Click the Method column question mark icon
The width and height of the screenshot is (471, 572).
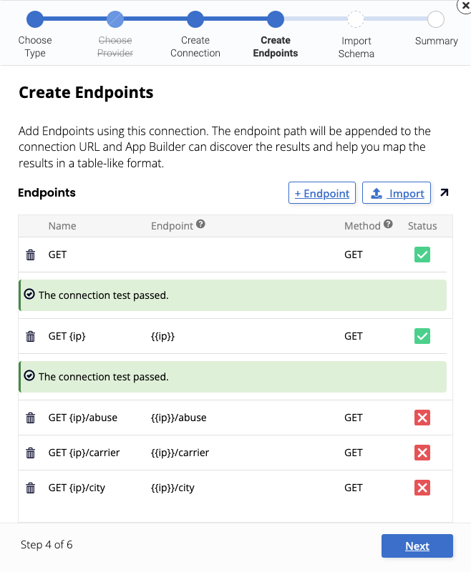387,225
